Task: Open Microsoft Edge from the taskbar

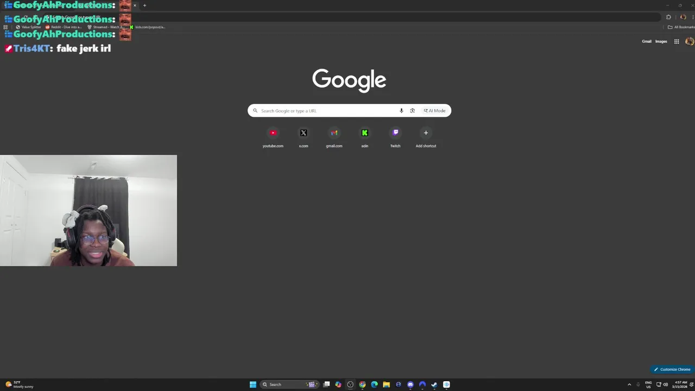Action: pos(374,384)
